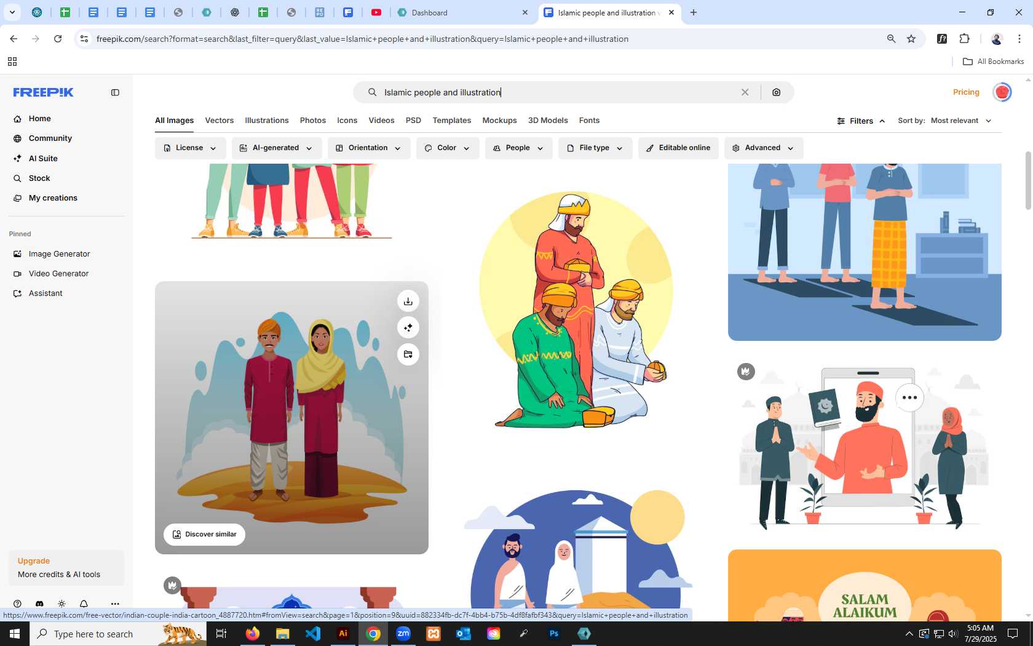Open Discord icon in sidebar footer

39,604
